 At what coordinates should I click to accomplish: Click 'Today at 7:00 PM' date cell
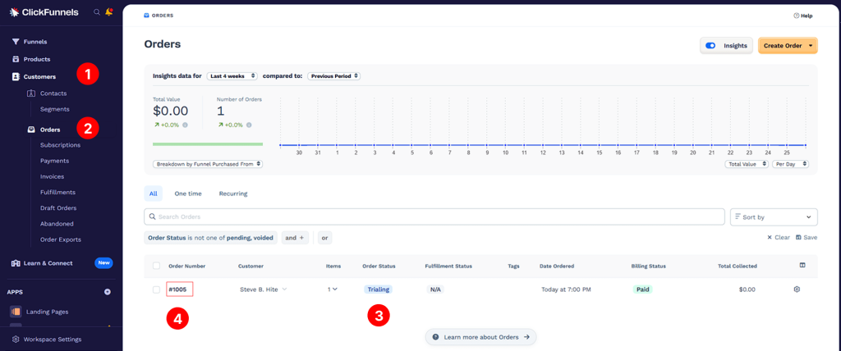pyautogui.click(x=567, y=289)
